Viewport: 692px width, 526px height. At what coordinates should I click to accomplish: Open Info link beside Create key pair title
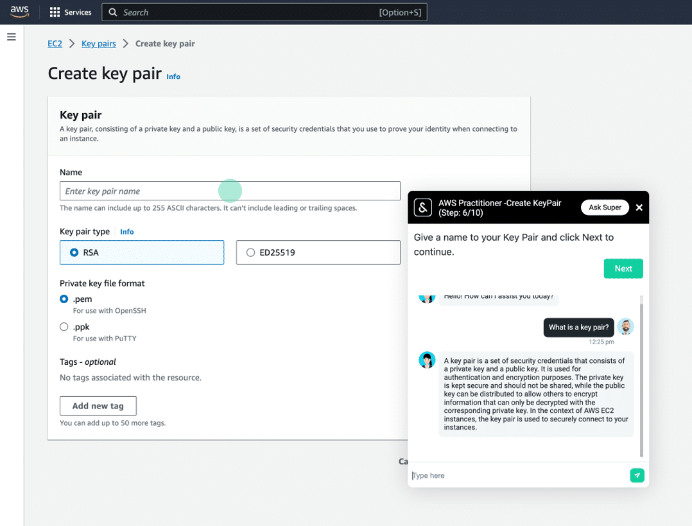pos(173,77)
